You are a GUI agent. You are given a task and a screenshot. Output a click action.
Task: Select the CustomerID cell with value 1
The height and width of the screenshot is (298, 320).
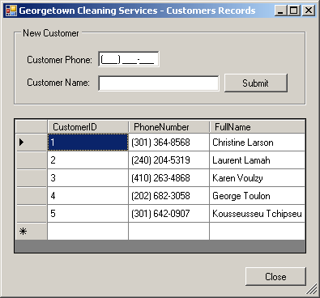pos(87,143)
